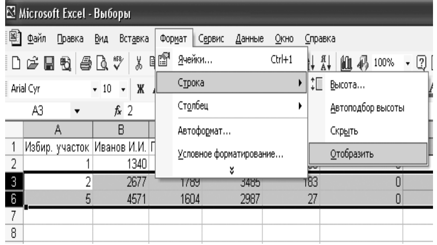The width and height of the screenshot is (437, 245).
Task: Click the Help question mark icon
Action: point(421,63)
